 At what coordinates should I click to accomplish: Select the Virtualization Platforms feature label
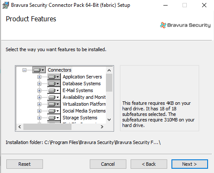[84, 104]
